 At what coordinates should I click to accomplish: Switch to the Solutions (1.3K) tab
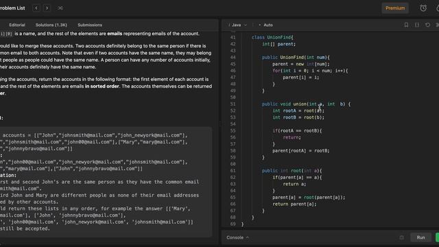[51, 25]
